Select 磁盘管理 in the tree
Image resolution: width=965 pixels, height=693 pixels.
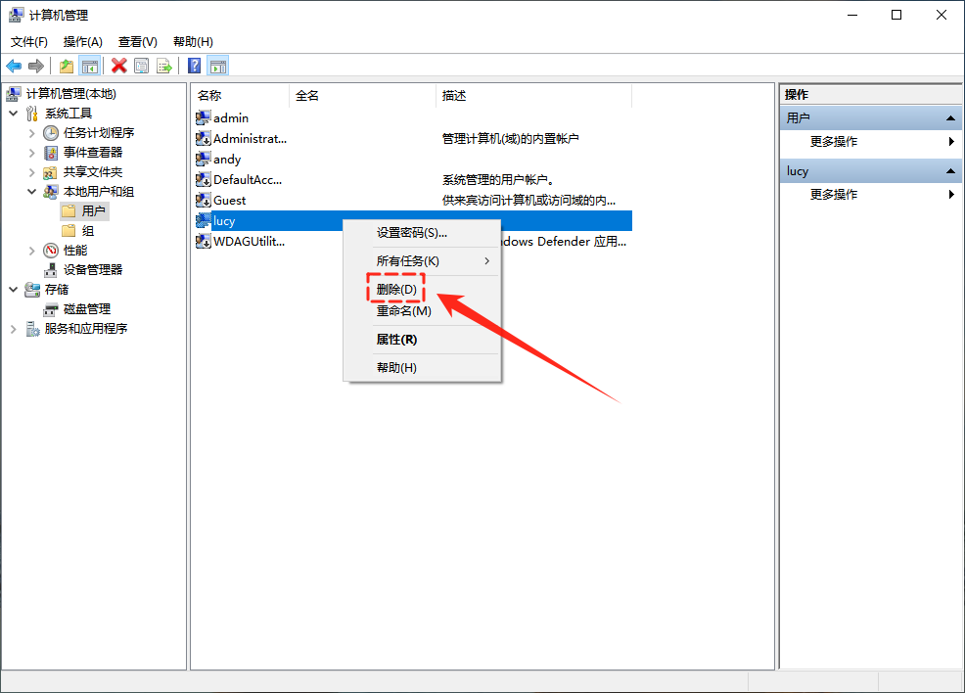[x=86, y=308]
